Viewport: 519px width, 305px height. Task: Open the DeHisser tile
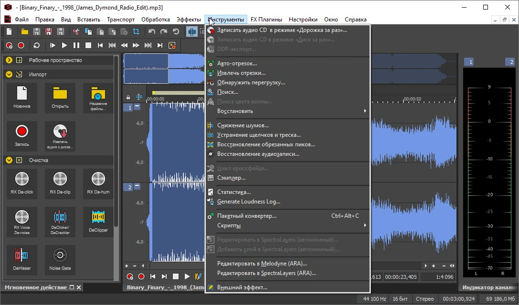(x=22, y=260)
